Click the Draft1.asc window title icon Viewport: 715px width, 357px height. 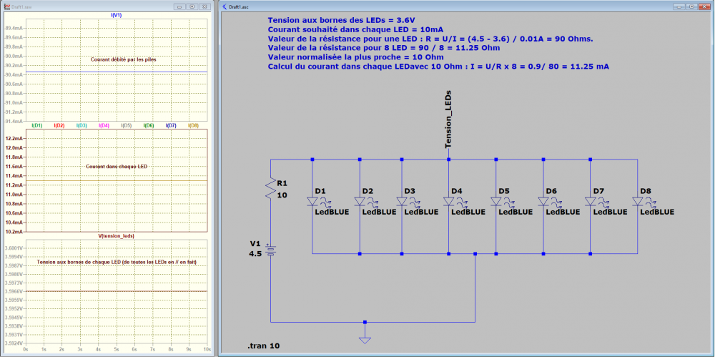223,7
